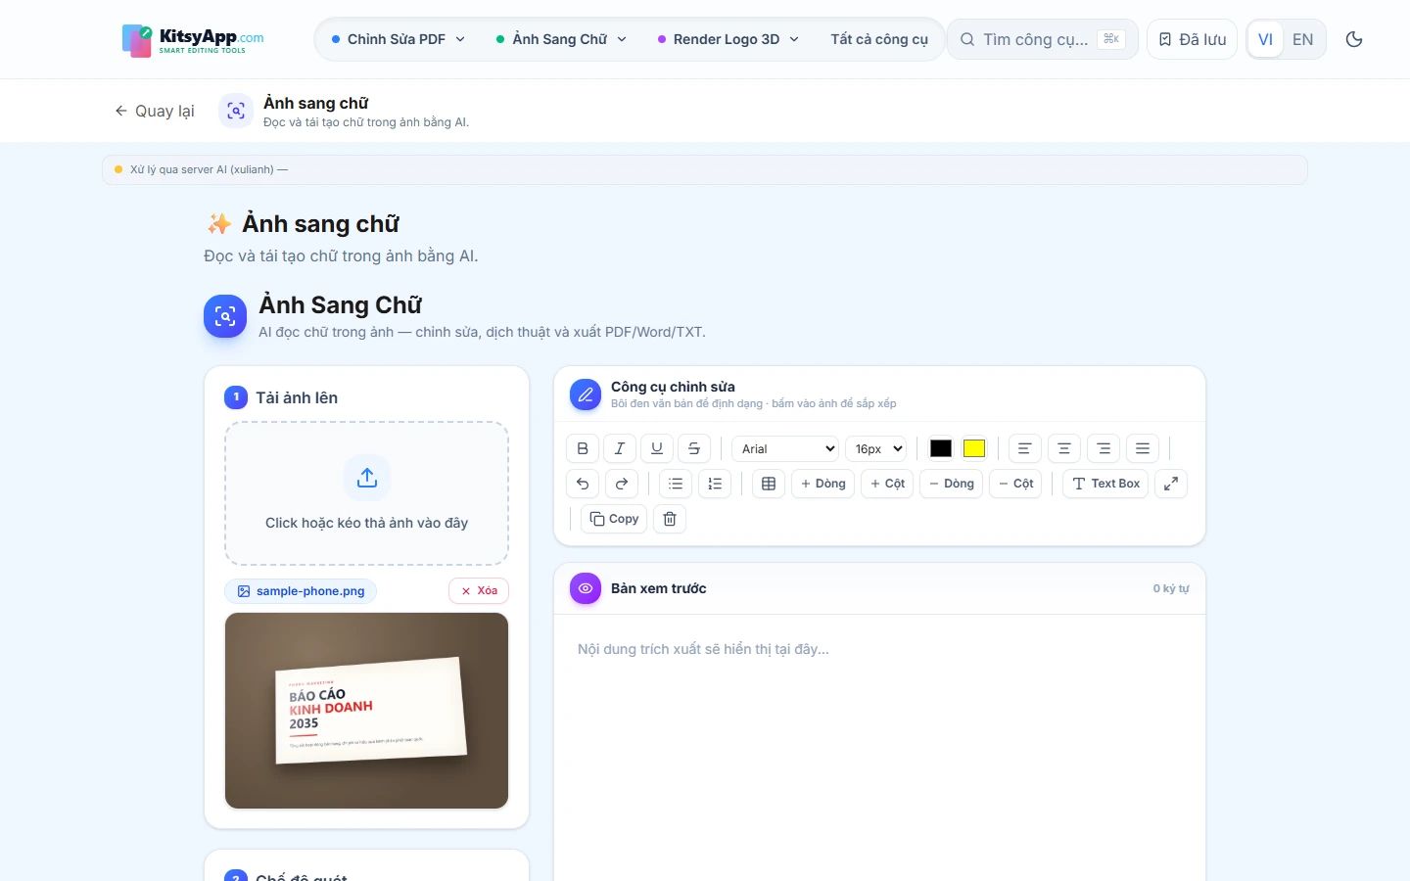
Task: Click the Tìm công cụ search field
Action: [1042, 39]
